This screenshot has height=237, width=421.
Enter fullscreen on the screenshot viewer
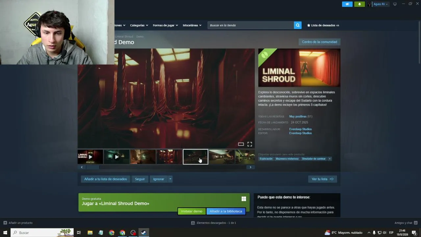point(250,144)
